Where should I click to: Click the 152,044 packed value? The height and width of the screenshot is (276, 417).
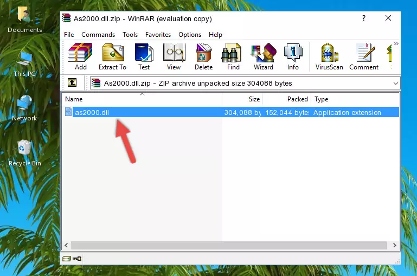[x=287, y=112]
